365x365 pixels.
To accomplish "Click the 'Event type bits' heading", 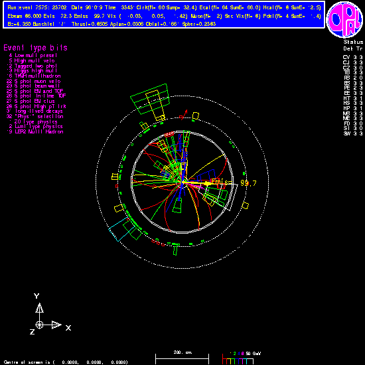I will click(x=35, y=48).
